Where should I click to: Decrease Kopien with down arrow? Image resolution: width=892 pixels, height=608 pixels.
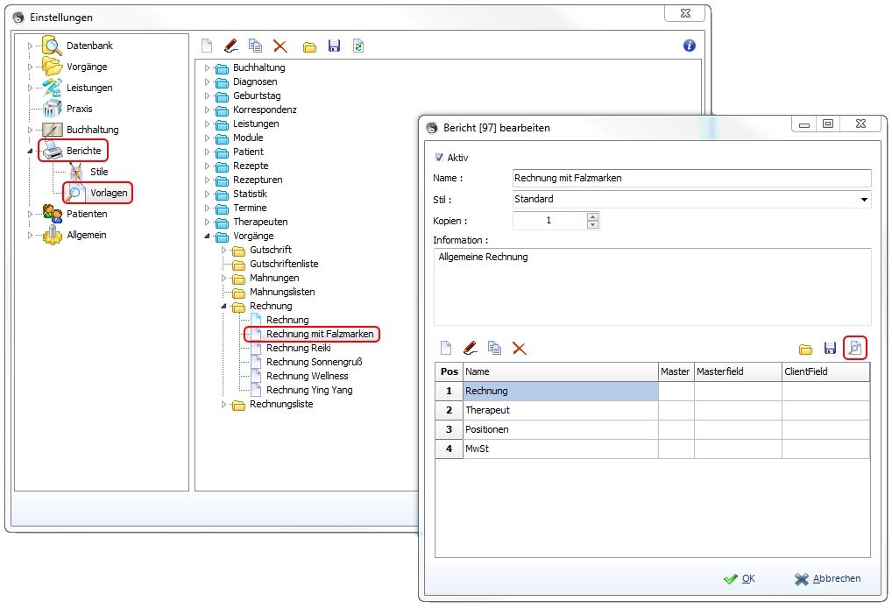(x=592, y=224)
